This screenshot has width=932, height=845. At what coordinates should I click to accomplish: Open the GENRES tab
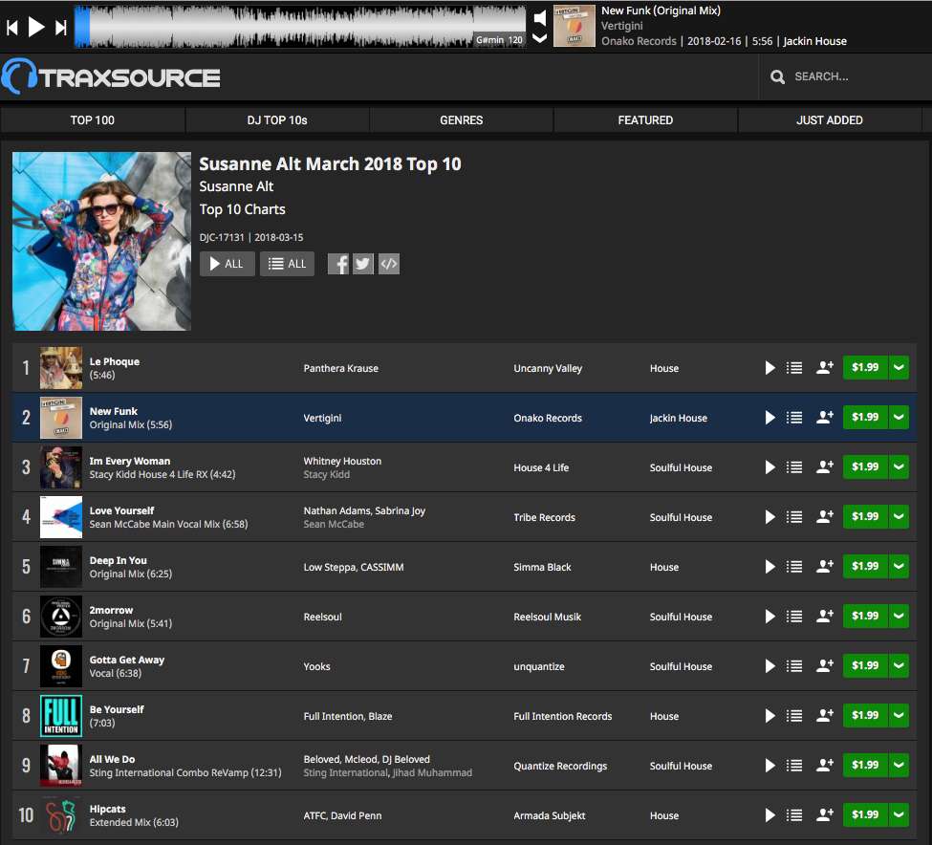tap(462, 120)
